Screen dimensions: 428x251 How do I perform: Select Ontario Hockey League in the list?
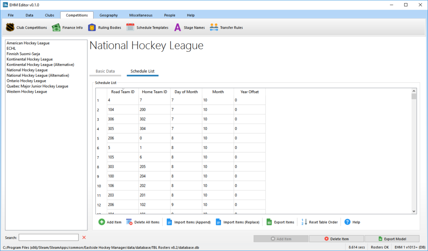click(26, 81)
